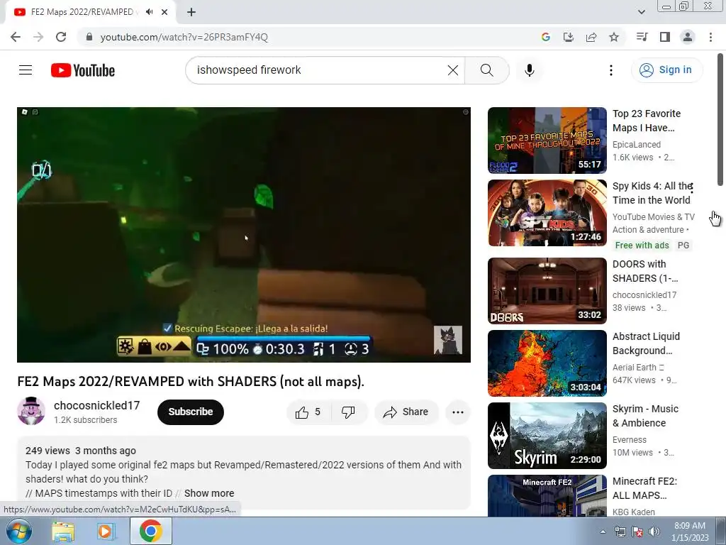Like the video with the thumbs up
The width and height of the screenshot is (726, 545).
[x=309, y=412]
